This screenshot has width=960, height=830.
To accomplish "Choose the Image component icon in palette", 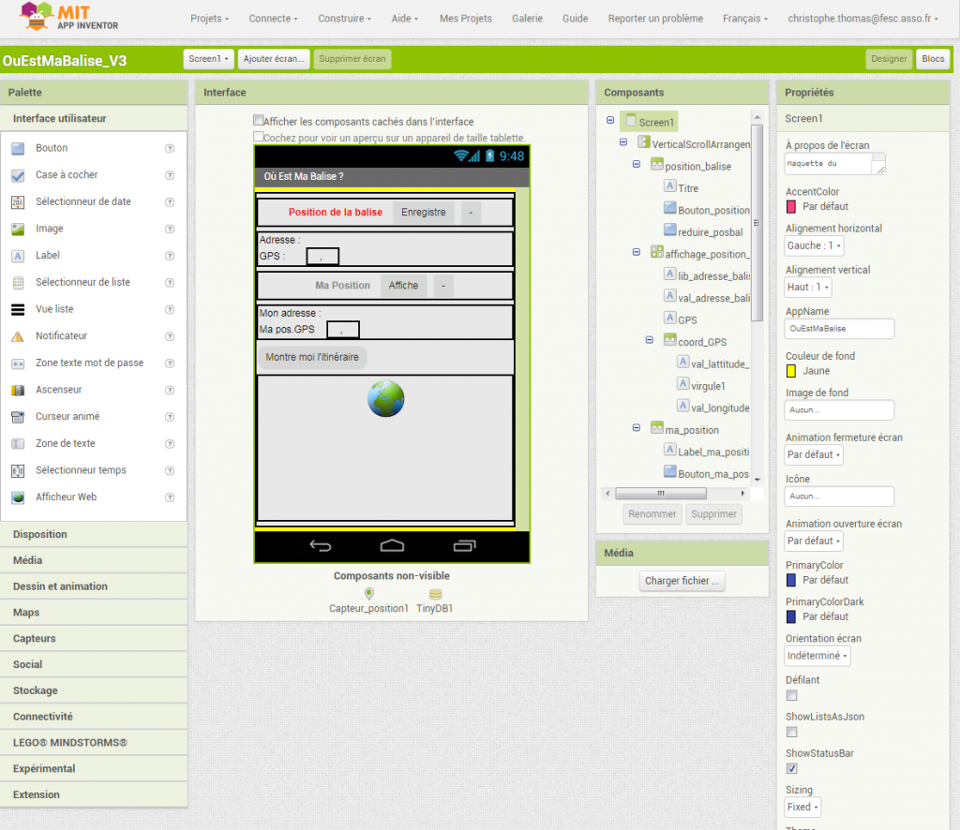I will coord(19,230).
